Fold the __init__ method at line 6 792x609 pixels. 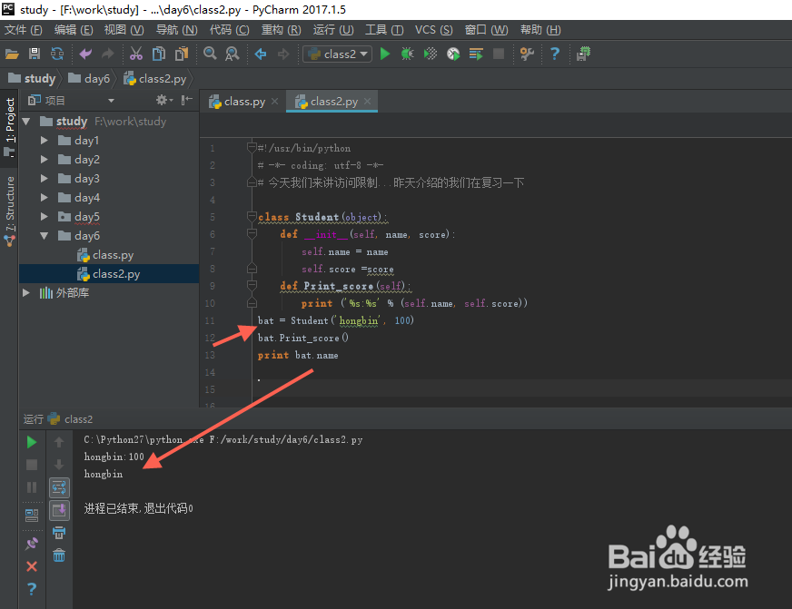[252, 233]
